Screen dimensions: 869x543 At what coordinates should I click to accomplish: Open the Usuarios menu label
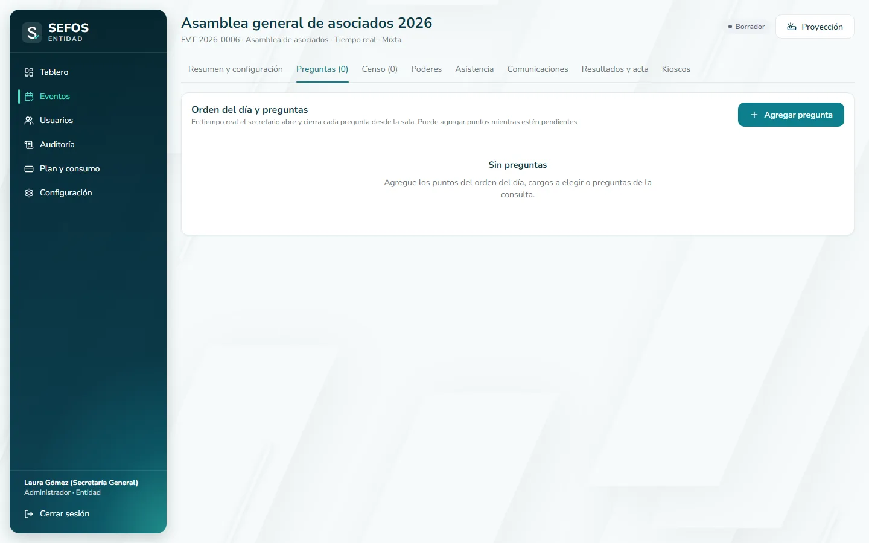click(x=57, y=121)
